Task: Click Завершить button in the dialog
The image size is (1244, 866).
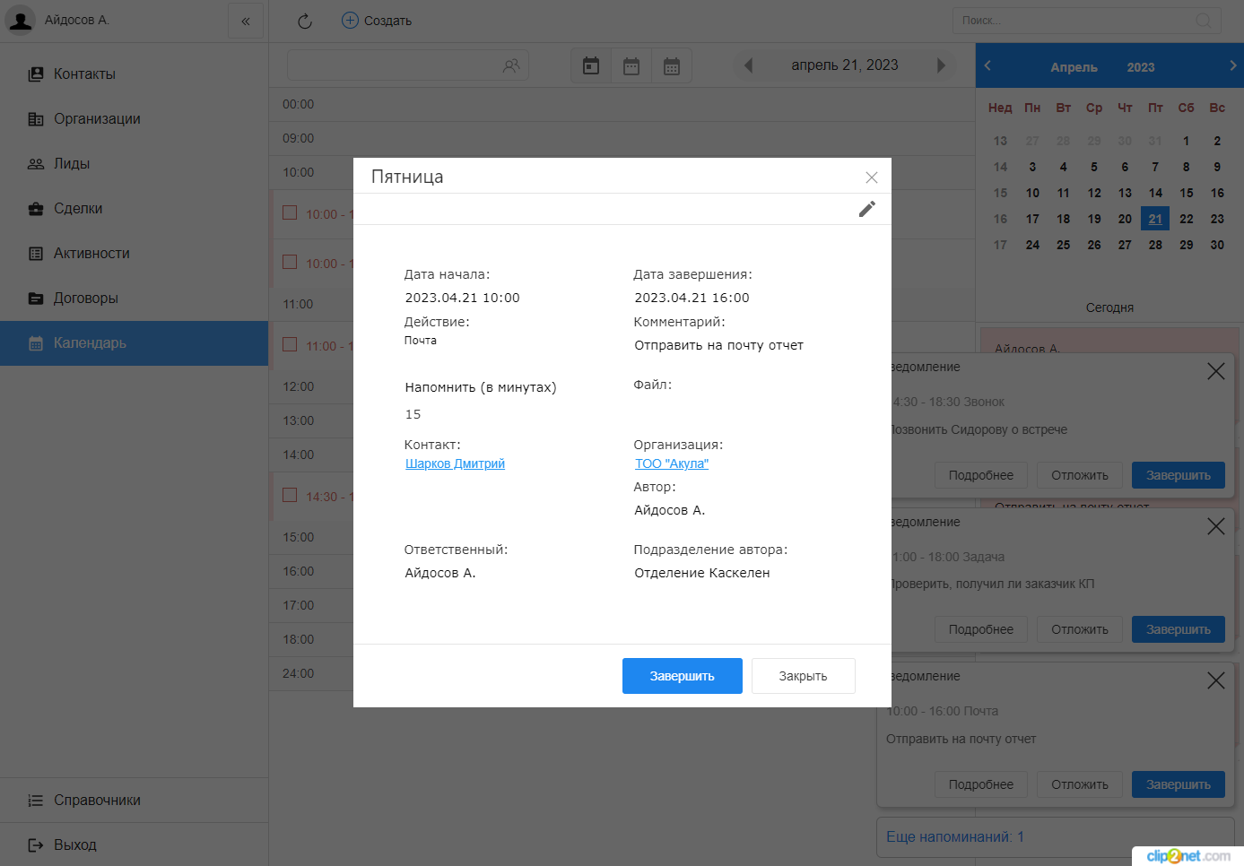Action: point(683,676)
